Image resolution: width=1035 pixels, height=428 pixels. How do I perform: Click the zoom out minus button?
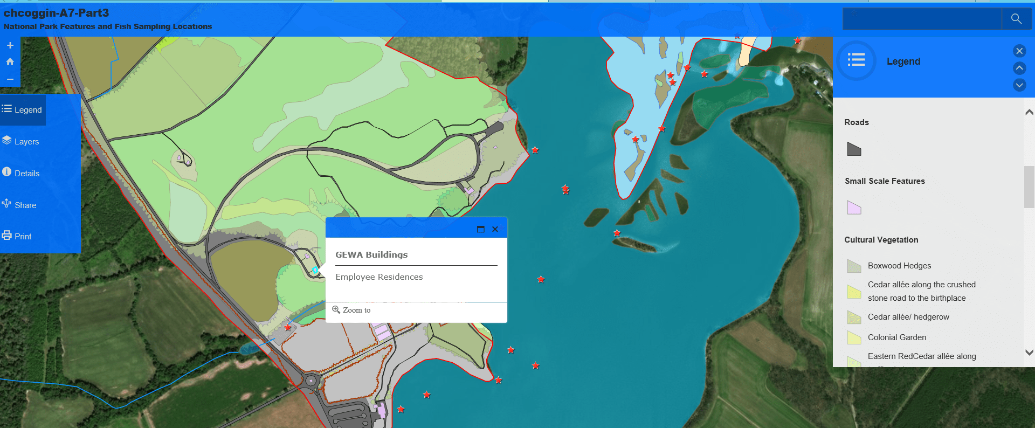[10, 79]
